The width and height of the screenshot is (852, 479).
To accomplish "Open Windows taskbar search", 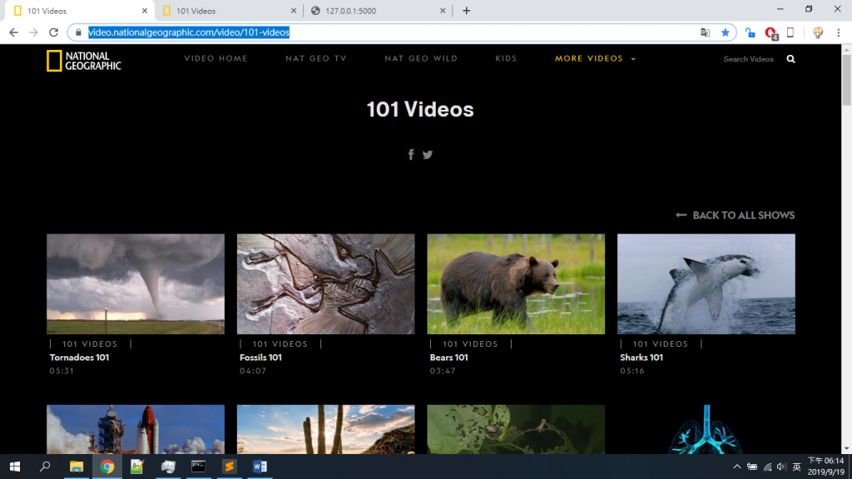I will [45, 467].
